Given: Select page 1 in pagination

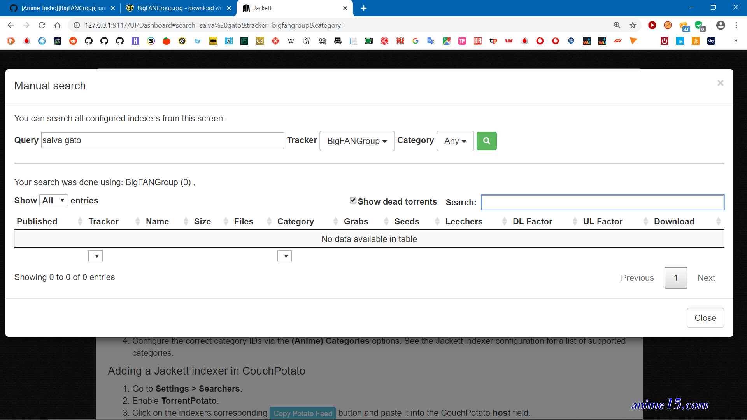Looking at the screenshot, I should click(676, 278).
